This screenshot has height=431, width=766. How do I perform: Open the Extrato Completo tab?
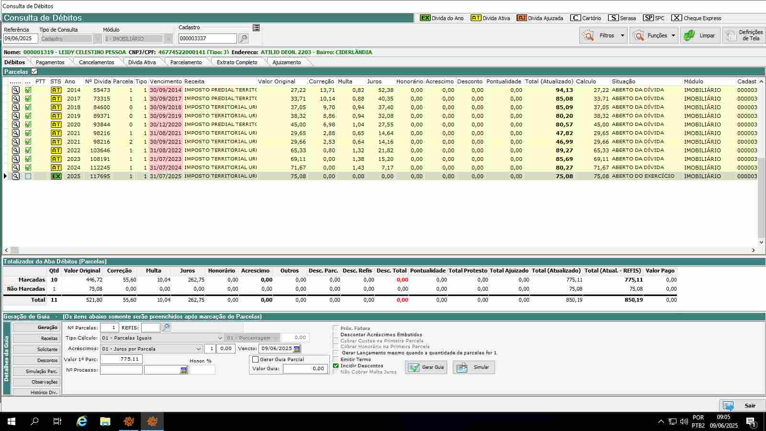pyautogui.click(x=237, y=62)
